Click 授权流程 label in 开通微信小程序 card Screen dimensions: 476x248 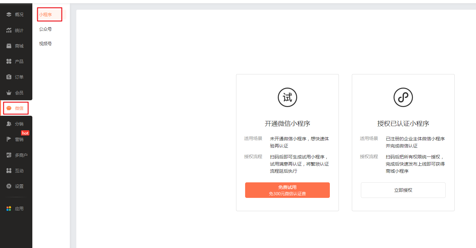pyautogui.click(x=253, y=156)
